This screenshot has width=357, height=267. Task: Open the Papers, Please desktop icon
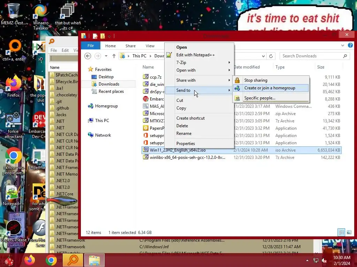click(x=13, y=230)
